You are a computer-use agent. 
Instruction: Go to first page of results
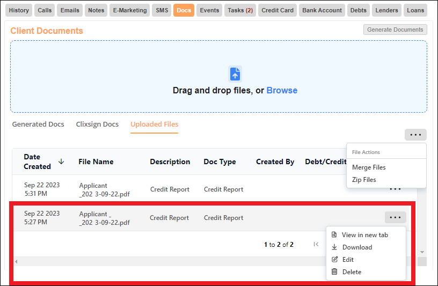(x=316, y=245)
